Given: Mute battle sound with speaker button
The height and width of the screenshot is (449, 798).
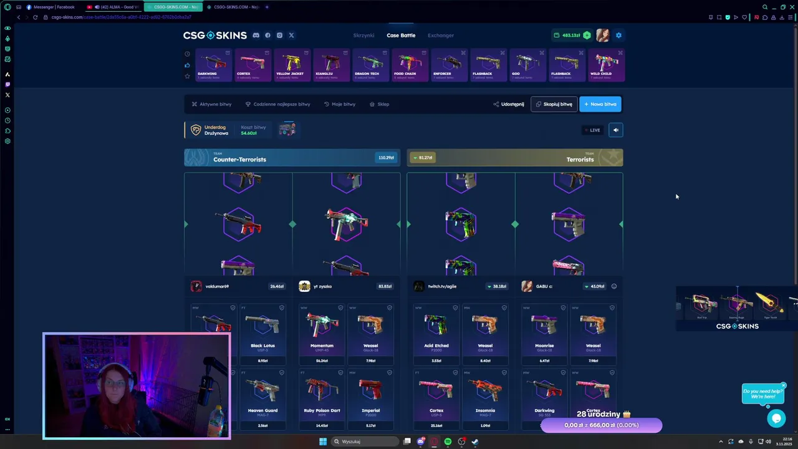Looking at the screenshot, I should tap(615, 130).
